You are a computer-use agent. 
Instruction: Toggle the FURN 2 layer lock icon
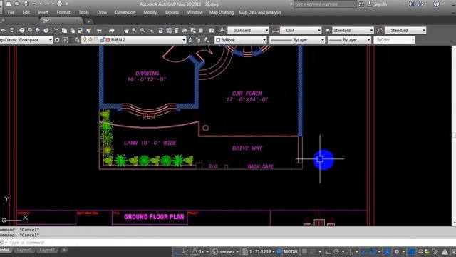102,40
